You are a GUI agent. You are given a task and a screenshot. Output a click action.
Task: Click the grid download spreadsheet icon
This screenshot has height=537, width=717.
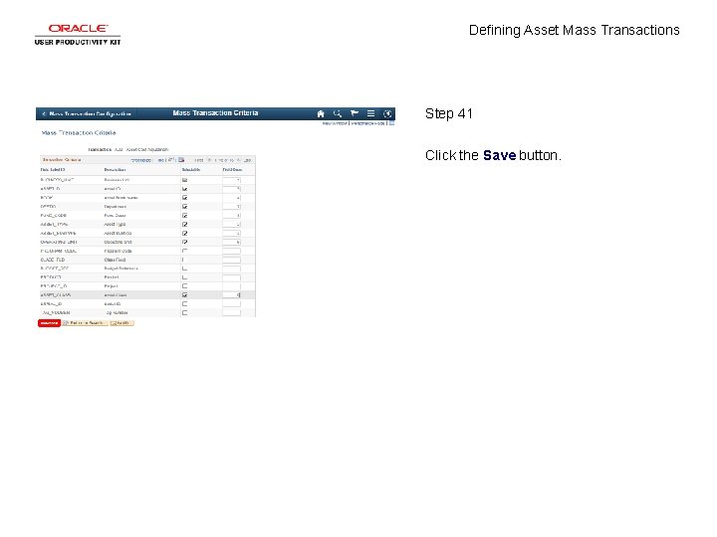click(181, 160)
